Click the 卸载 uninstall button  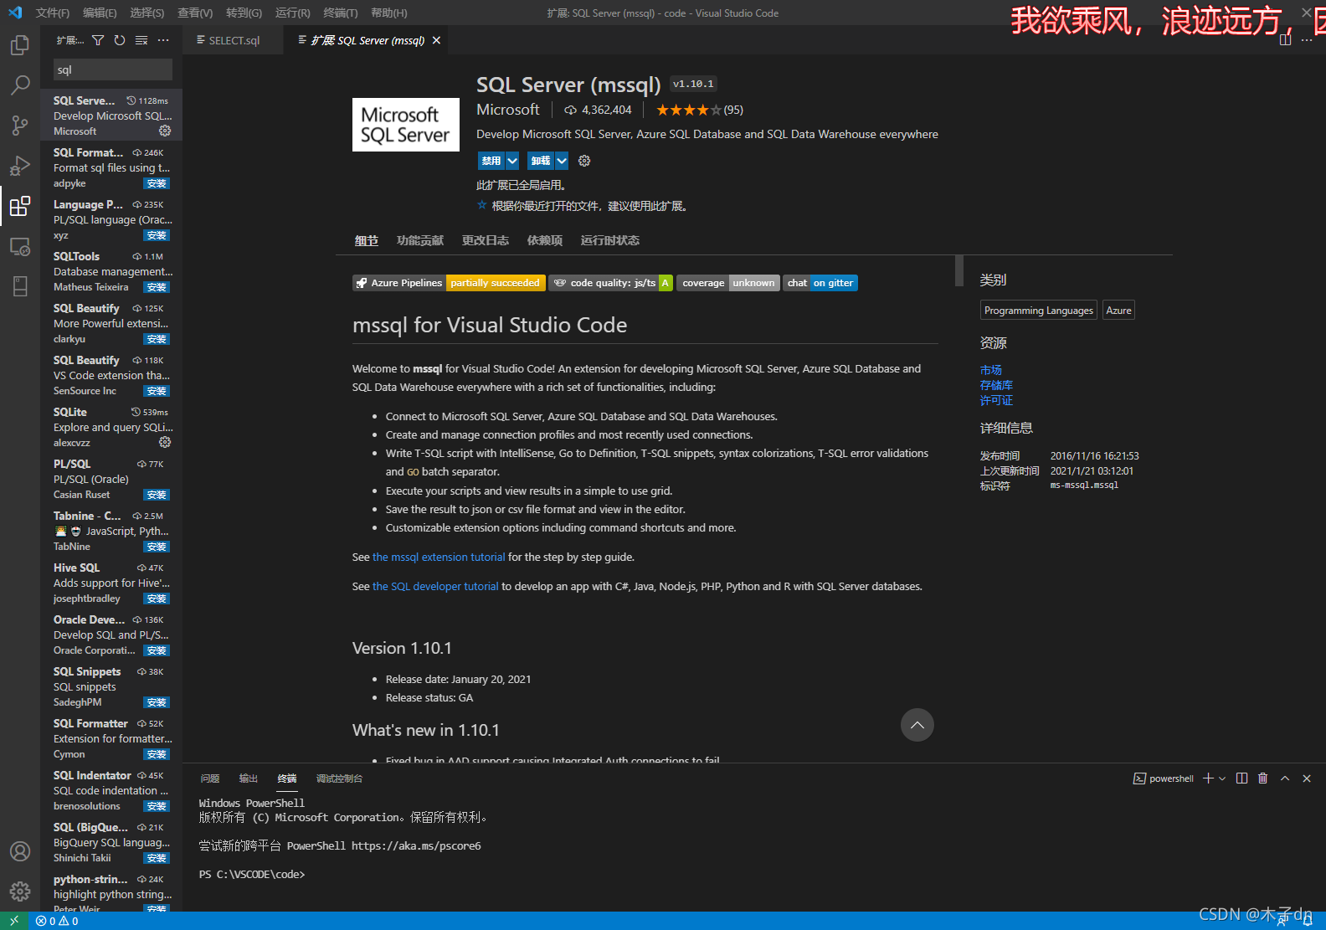(541, 161)
